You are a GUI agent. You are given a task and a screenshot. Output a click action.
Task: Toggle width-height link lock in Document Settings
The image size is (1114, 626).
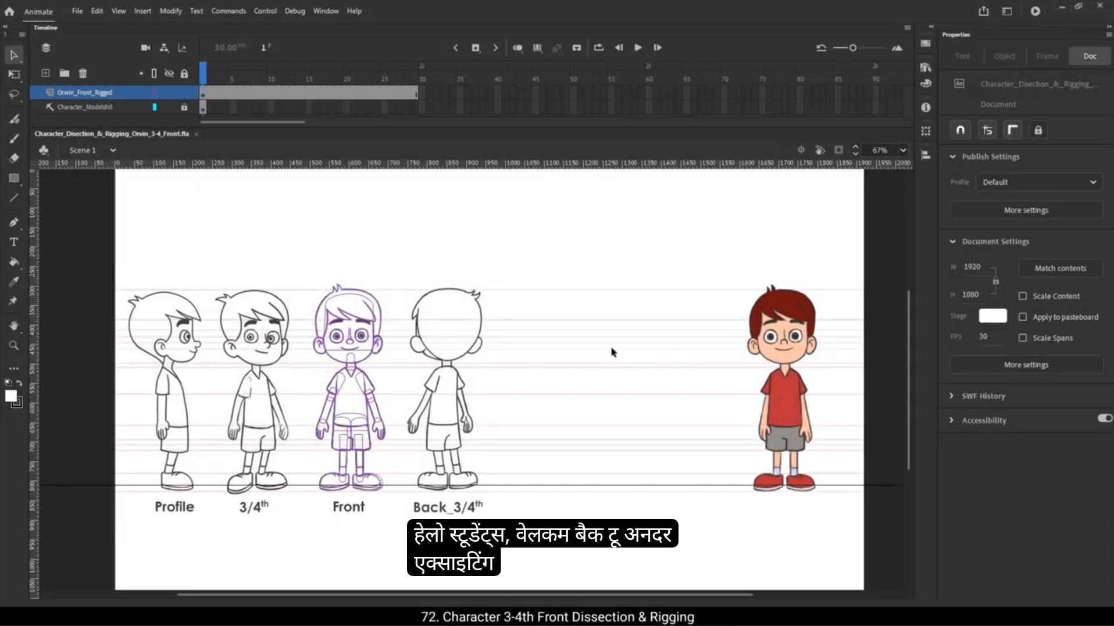pos(995,281)
